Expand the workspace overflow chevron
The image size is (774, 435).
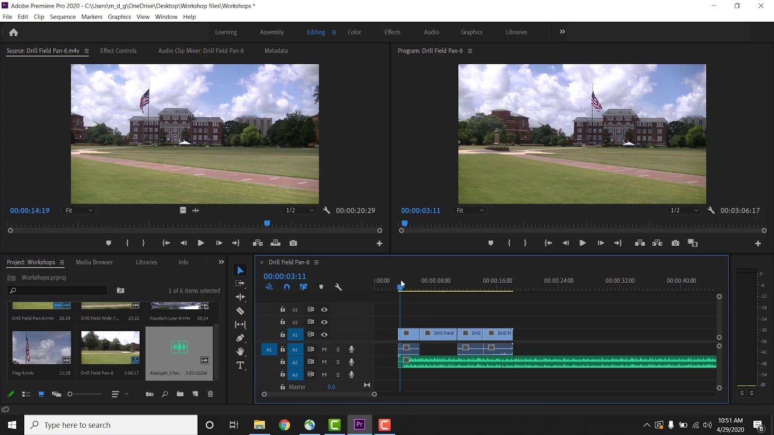[x=562, y=32]
